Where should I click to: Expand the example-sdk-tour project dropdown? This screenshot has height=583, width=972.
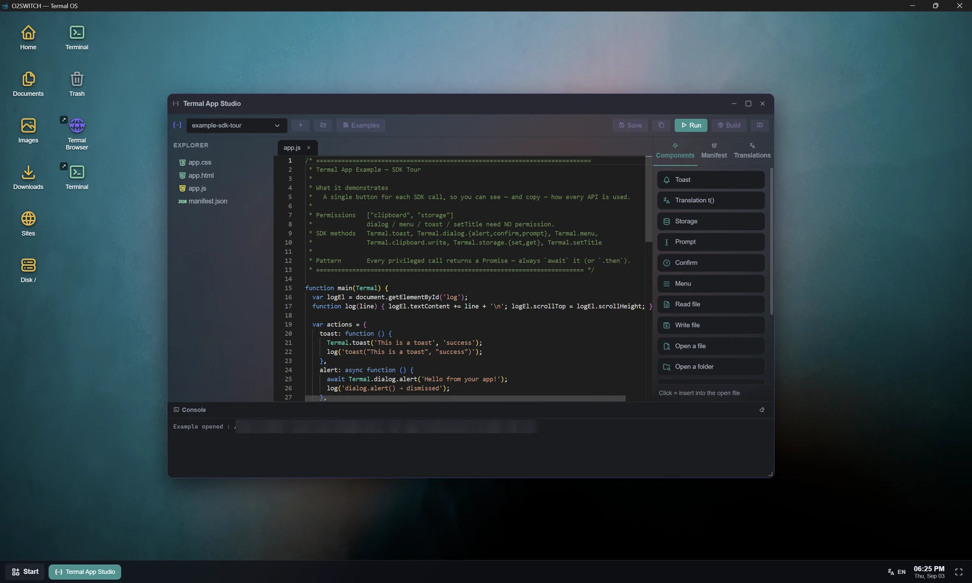pos(236,125)
